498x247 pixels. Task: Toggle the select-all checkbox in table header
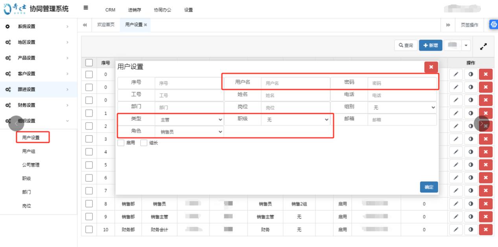(89, 63)
